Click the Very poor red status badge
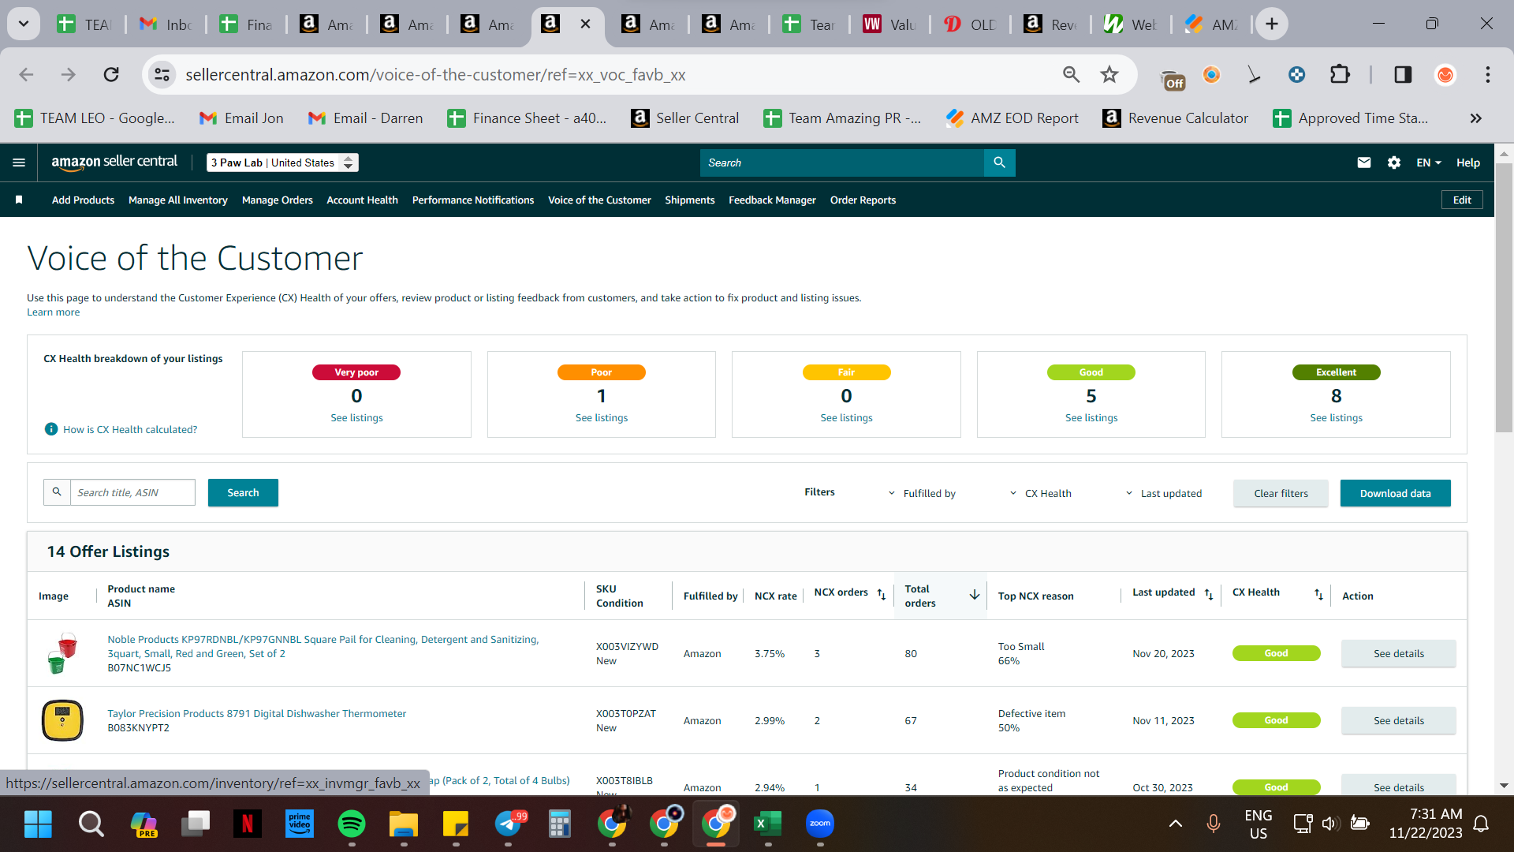The height and width of the screenshot is (852, 1514). tap(356, 372)
